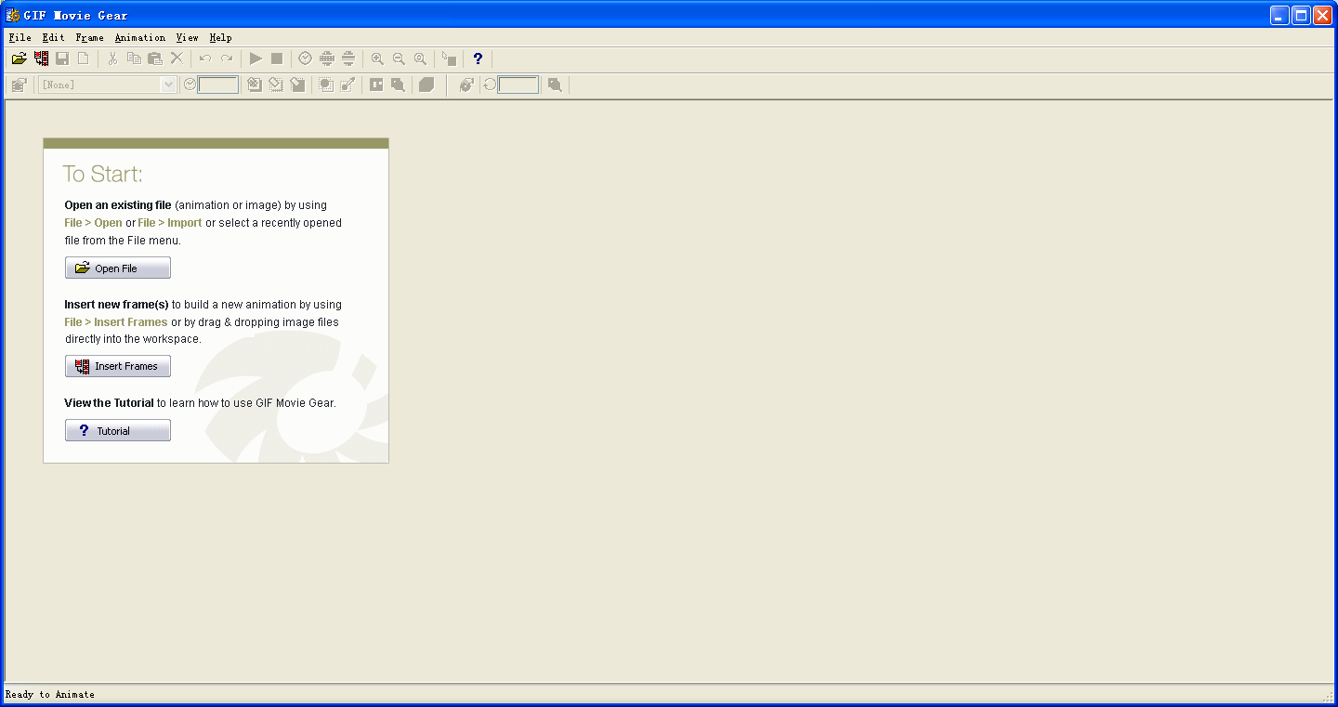This screenshot has height=707, width=1338.
Task: Click the Cut scissors toolbar icon
Action: click(112, 59)
